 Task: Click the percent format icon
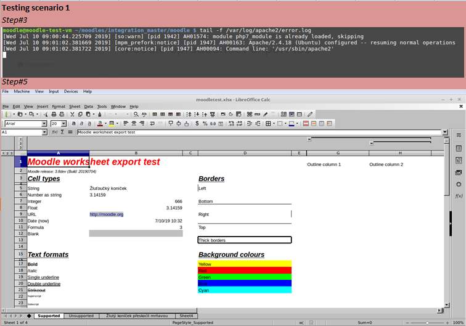point(205,123)
